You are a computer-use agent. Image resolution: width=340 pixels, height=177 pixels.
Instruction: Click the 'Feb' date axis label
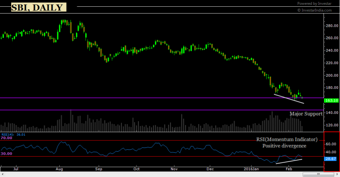coord(289,169)
